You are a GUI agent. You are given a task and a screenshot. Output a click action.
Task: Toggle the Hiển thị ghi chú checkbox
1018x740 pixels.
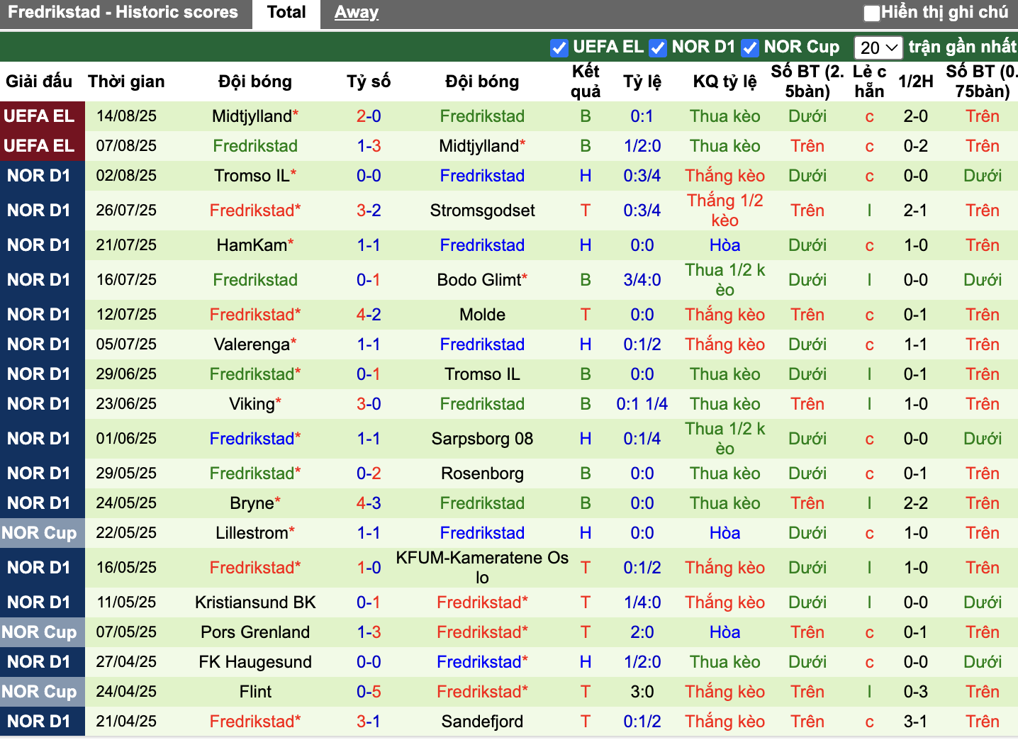coord(872,13)
